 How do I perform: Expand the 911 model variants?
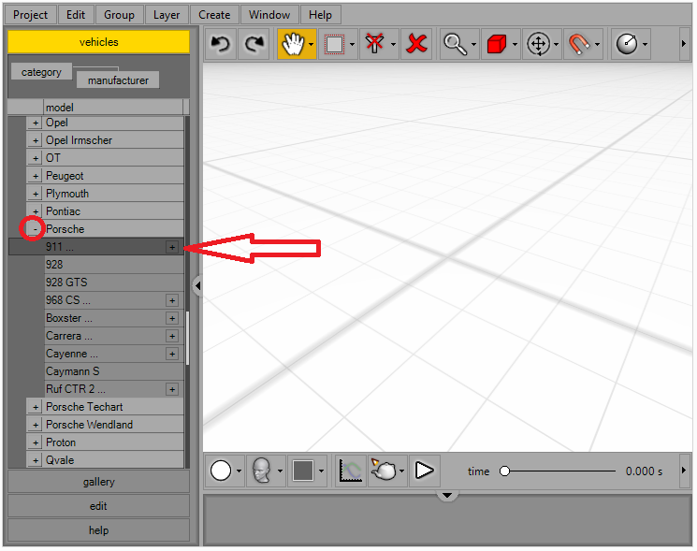coord(172,247)
